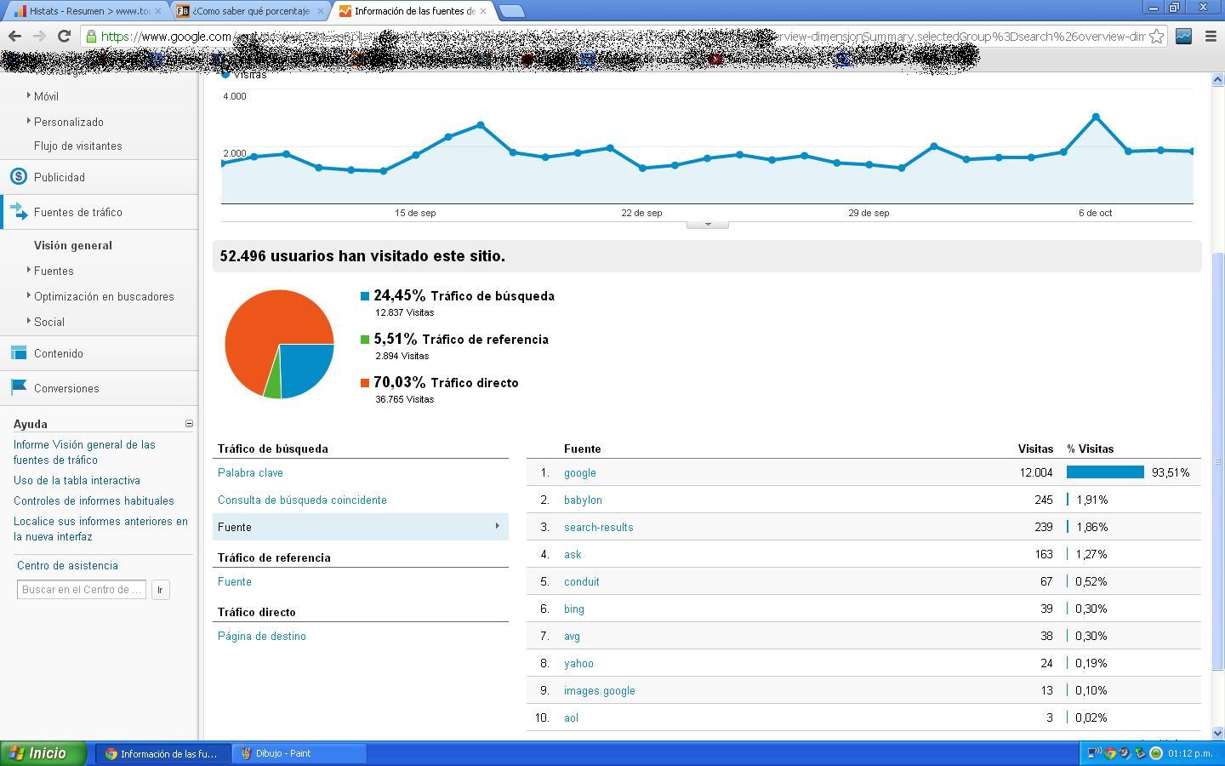Click Uso de la tabla interactiva link
1225x766 pixels.
(x=77, y=480)
